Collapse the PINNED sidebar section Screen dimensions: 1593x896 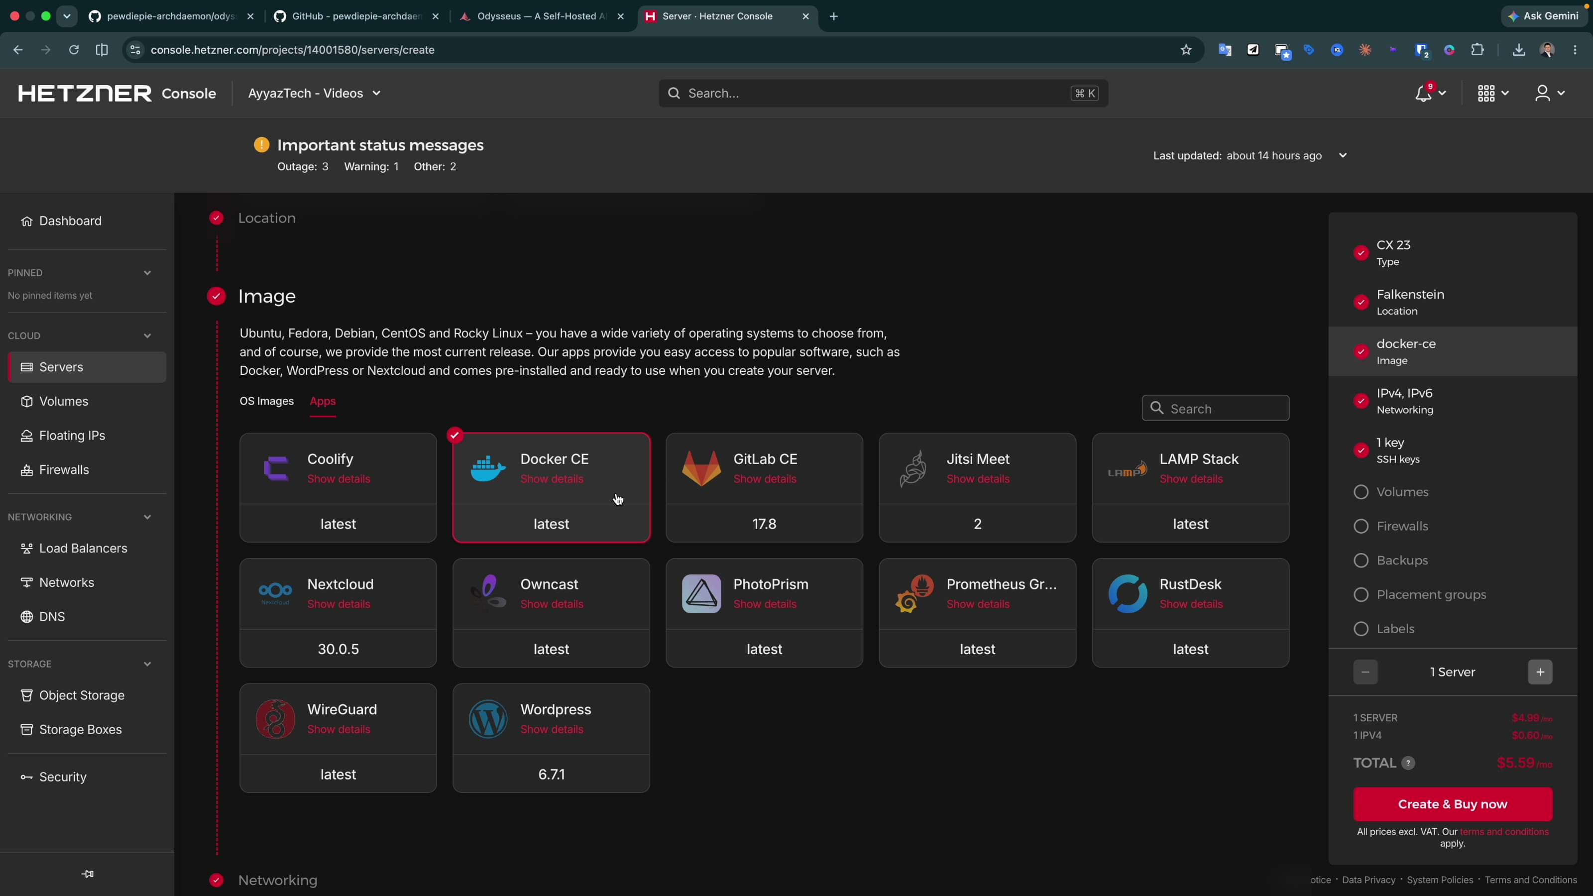tap(147, 273)
